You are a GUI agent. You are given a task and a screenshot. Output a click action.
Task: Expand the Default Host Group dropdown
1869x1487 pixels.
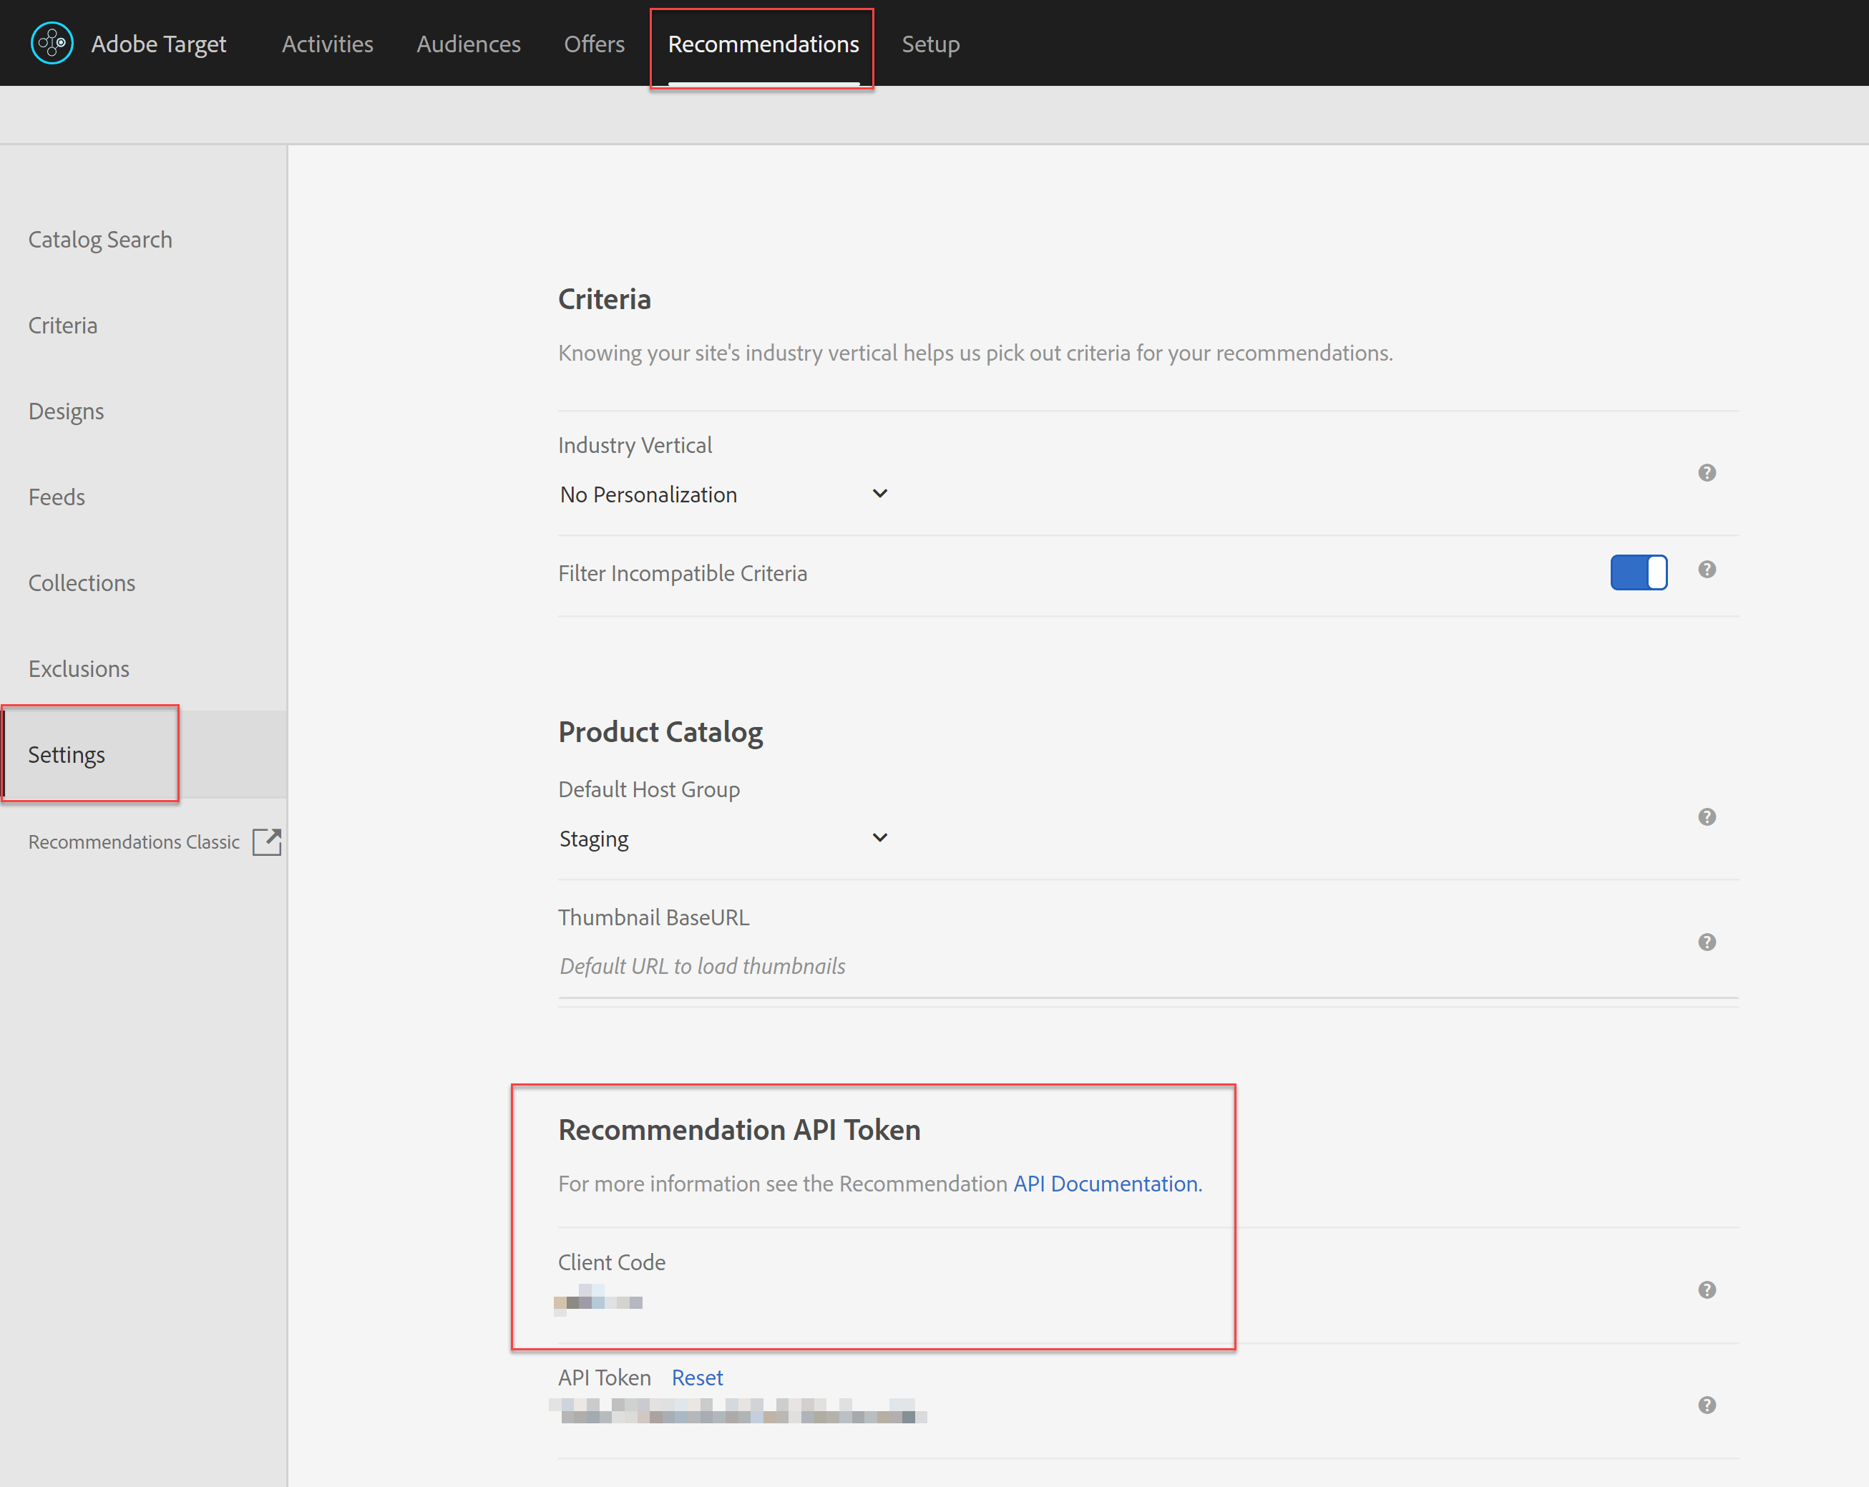coord(724,839)
